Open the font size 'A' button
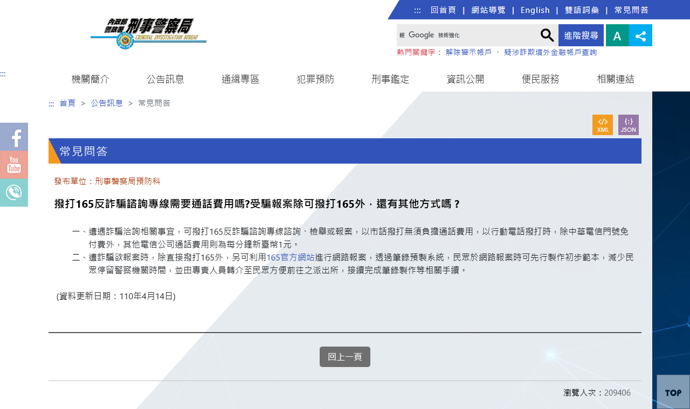 pos(617,36)
